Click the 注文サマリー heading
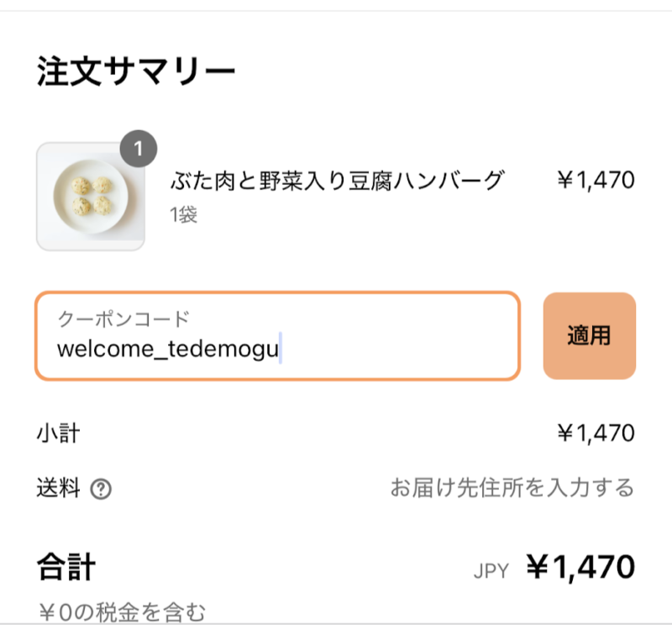 [136, 71]
